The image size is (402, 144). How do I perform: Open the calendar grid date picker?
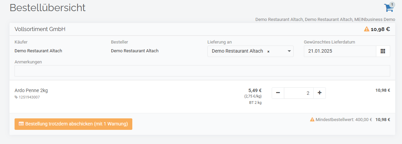383,51
